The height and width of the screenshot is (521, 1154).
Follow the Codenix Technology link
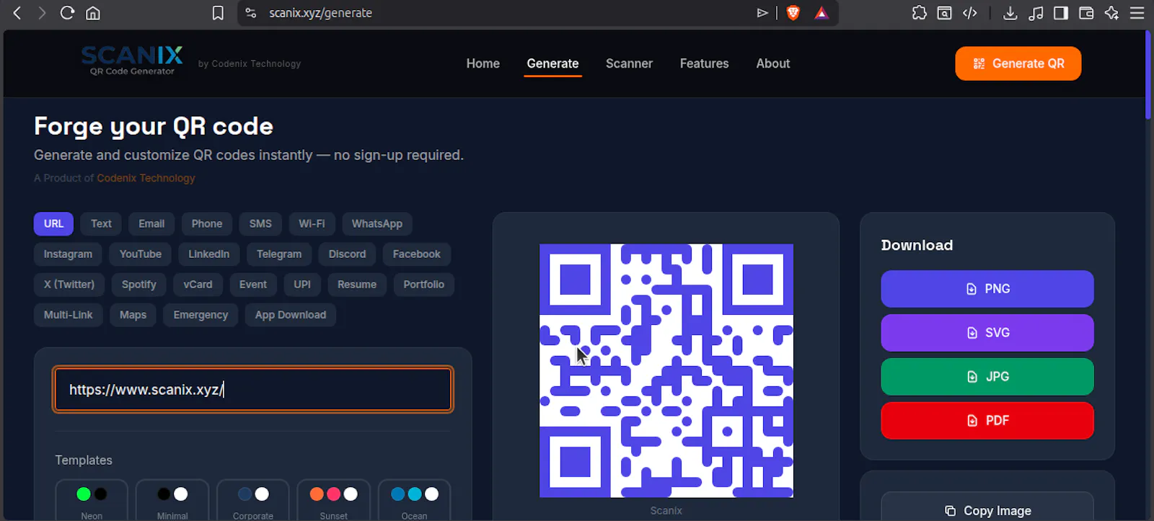(x=146, y=178)
